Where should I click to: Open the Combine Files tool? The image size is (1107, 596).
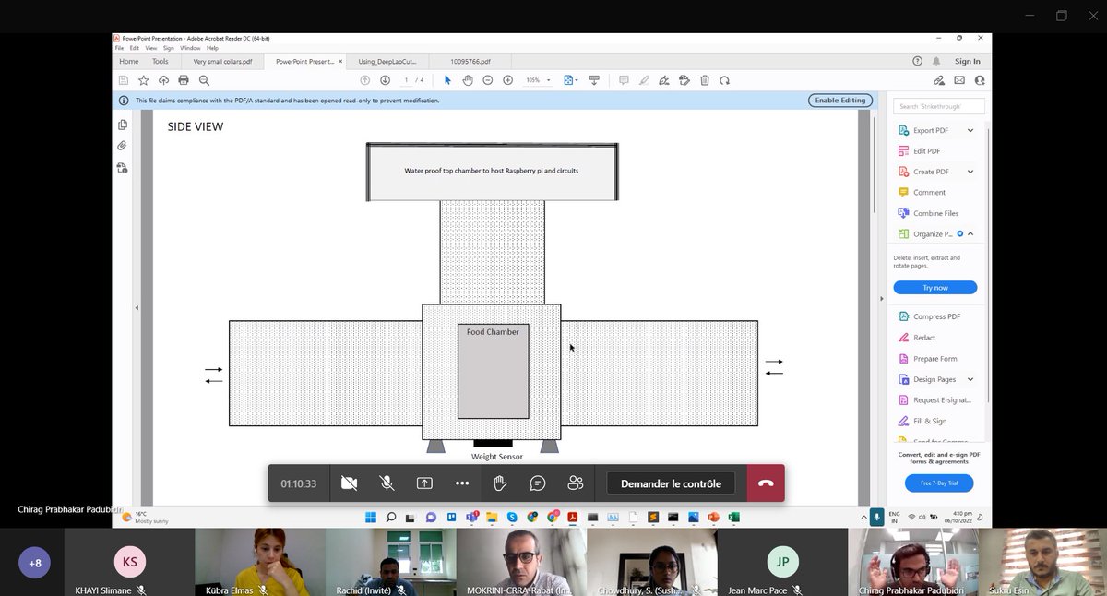click(935, 213)
